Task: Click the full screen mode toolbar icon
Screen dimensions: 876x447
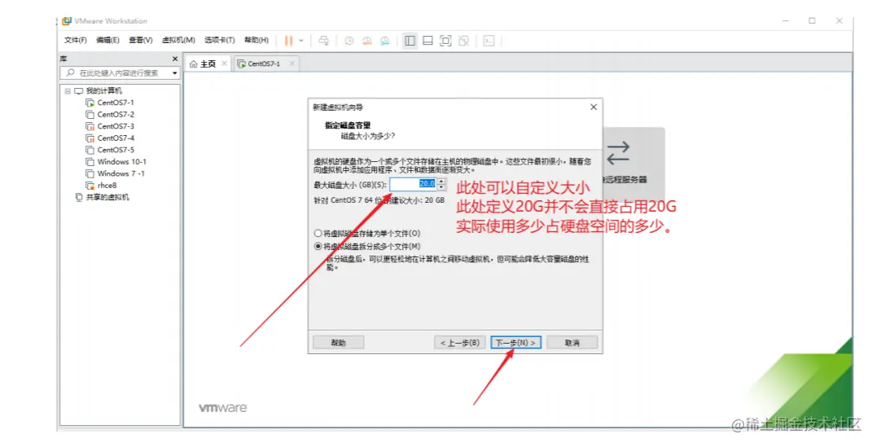Action: click(x=445, y=41)
